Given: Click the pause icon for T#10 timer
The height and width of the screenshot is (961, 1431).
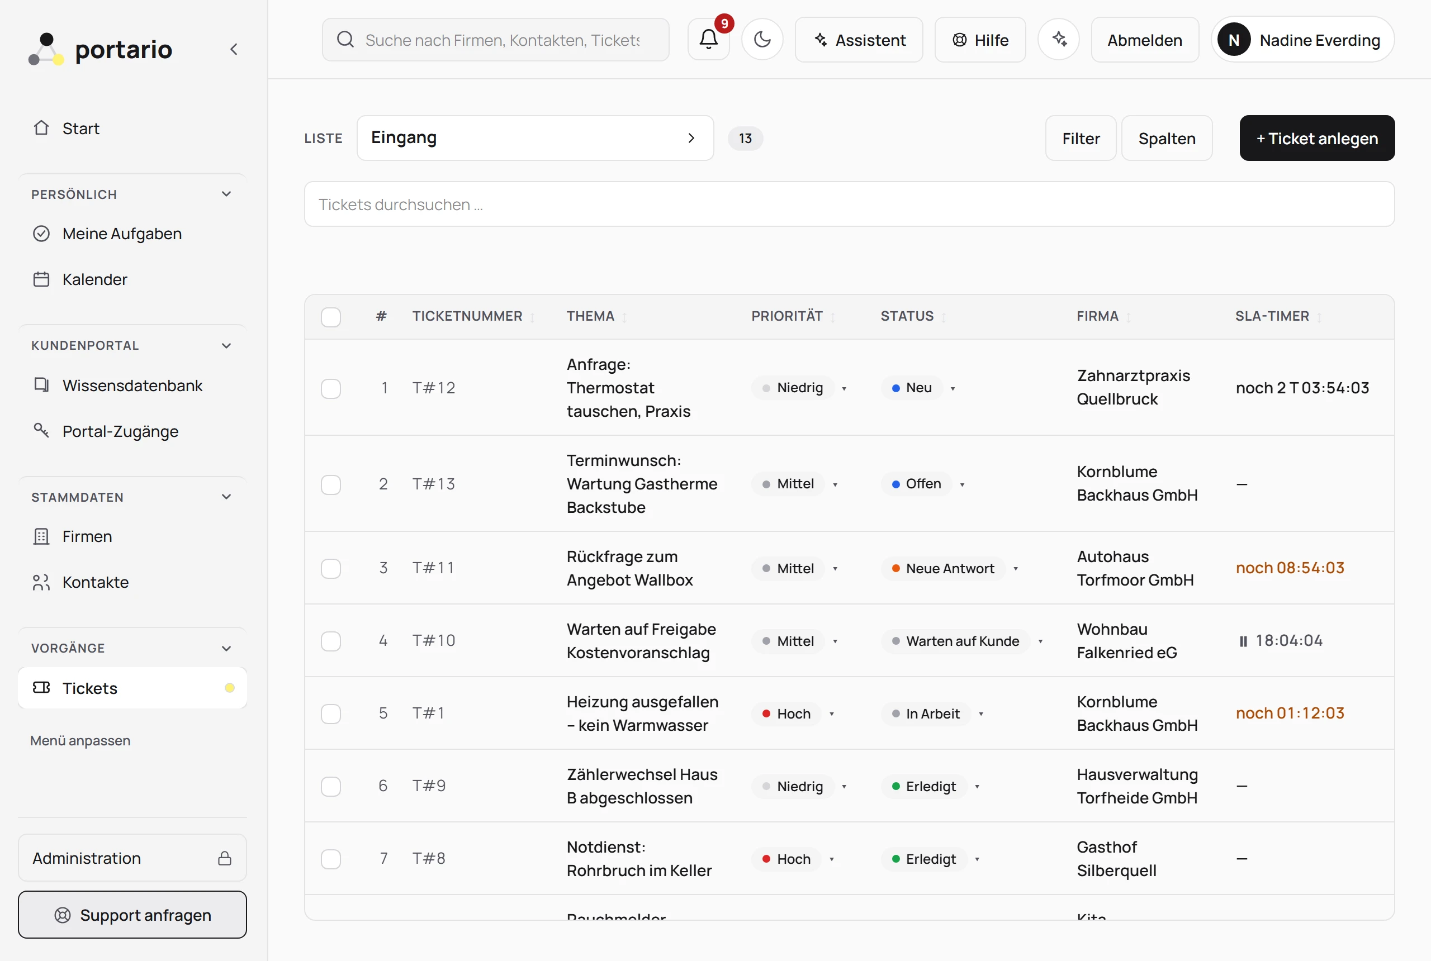Looking at the screenshot, I should click(x=1243, y=641).
